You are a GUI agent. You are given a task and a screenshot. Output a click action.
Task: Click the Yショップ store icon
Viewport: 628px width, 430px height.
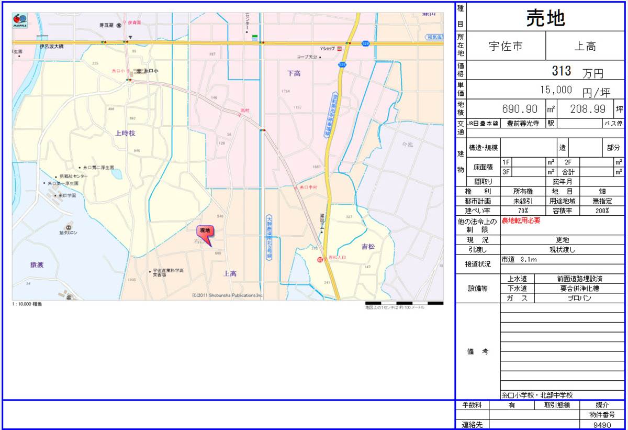coord(340,48)
